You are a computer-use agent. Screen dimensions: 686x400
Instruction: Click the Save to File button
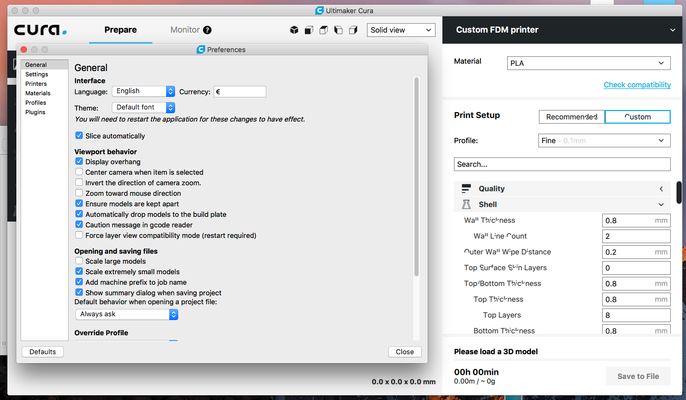638,376
